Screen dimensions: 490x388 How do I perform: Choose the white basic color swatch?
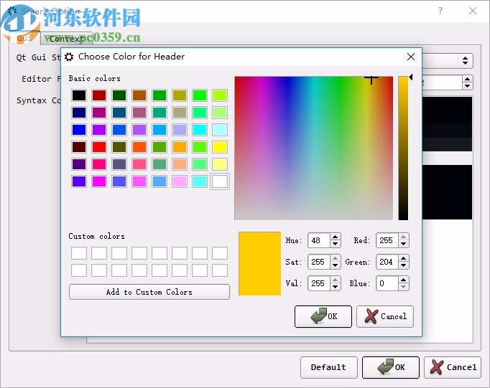[x=220, y=181]
